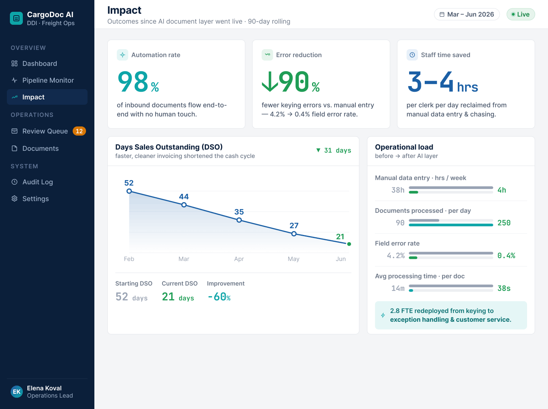Click the green triangle by 31 days
This screenshot has width=548, height=409.
coord(318,150)
